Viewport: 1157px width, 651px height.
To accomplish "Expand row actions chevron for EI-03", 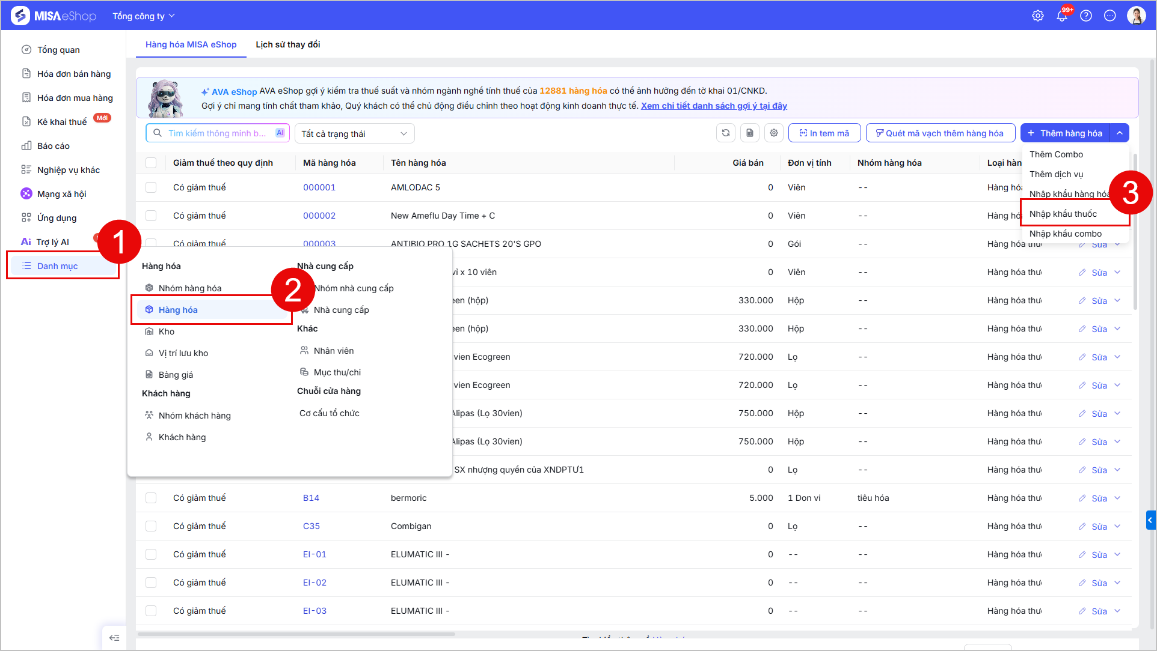I will coord(1117,611).
